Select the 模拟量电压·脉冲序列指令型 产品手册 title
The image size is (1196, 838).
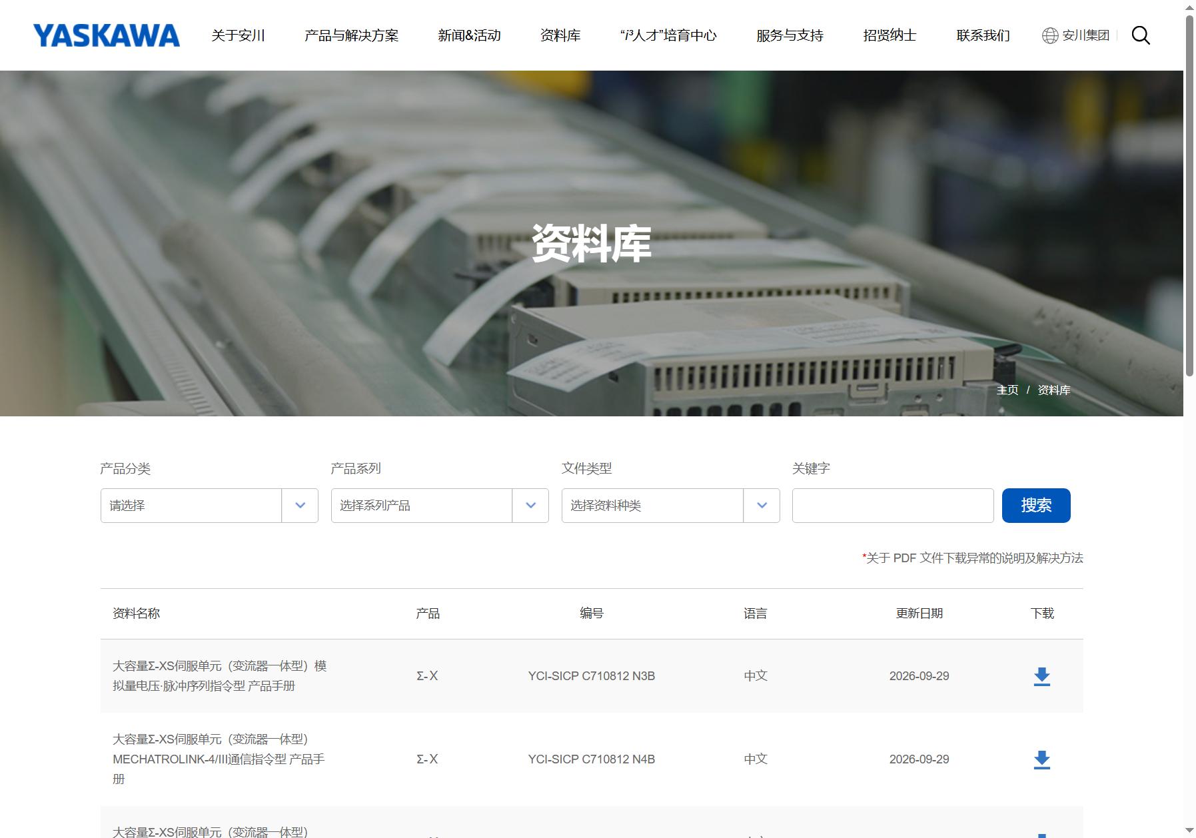pyautogui.click(x=220, y=676)
